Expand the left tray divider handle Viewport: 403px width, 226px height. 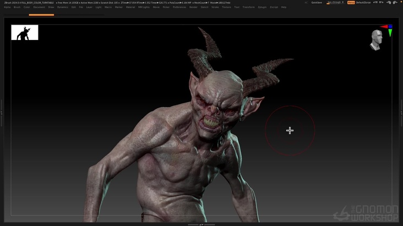tap(1, 113)
